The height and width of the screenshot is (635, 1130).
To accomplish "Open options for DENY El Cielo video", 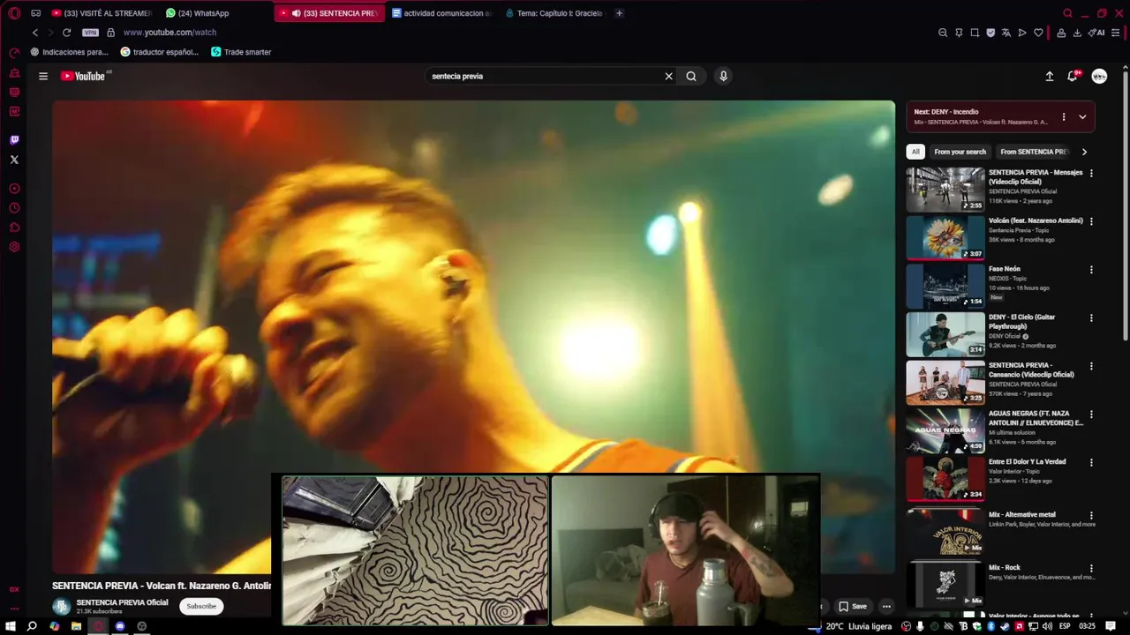I will (1091, 318).
